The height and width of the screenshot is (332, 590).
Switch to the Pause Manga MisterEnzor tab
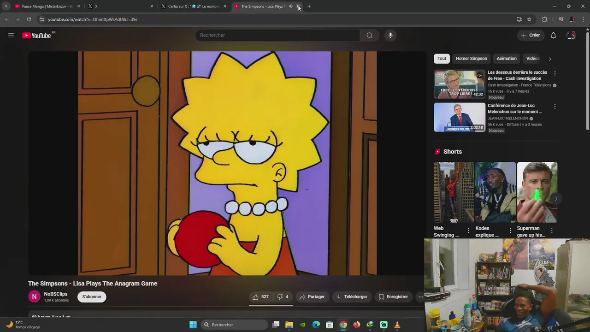coord(47,6)
